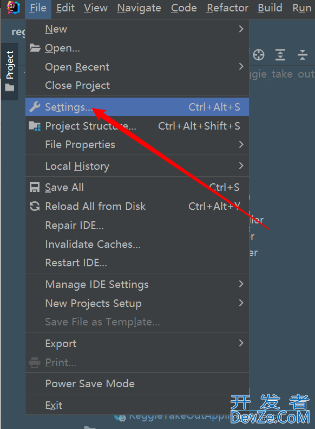The height and width of the screenshot is (429, 315).
Task: Click the folder icon next to Open
Action: click(35, 48)
